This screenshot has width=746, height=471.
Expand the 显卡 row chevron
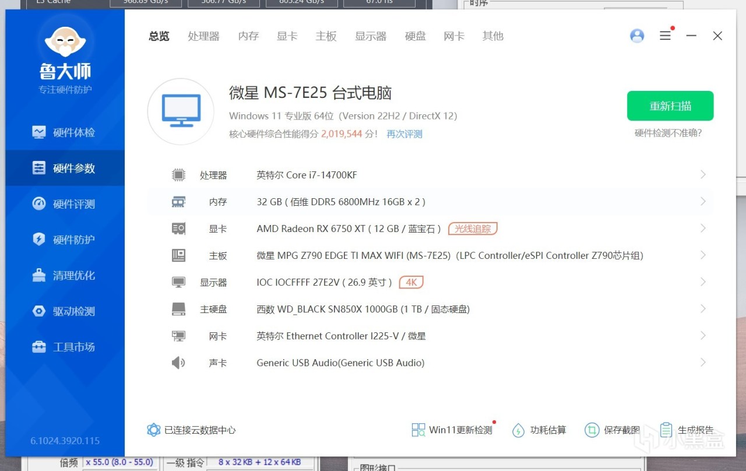(703, 229)
